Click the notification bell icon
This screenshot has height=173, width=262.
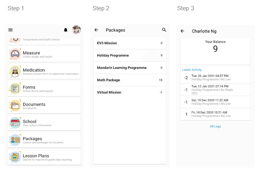[66, 30]
